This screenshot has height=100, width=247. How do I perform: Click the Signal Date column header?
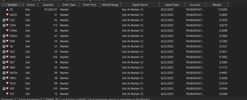172,5
